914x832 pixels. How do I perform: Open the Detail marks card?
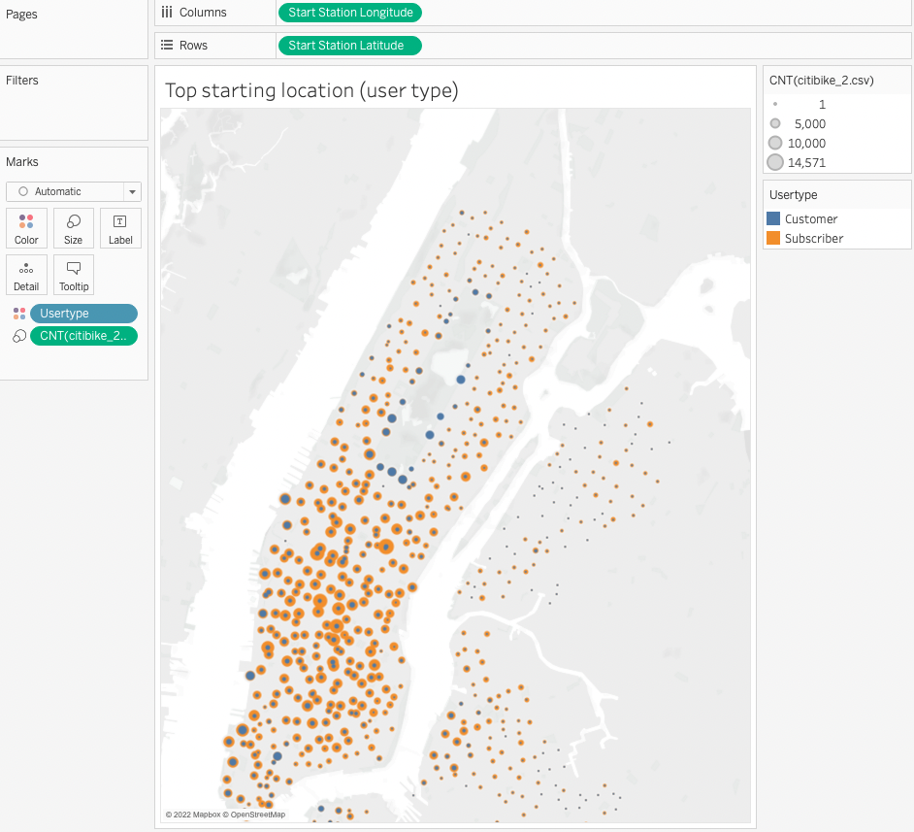pyautogui.click(x=26, y=275)
